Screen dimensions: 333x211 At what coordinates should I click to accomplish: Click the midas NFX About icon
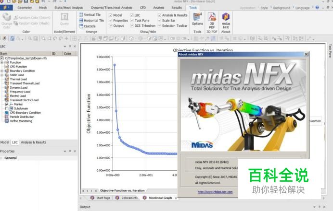(226, 16)
